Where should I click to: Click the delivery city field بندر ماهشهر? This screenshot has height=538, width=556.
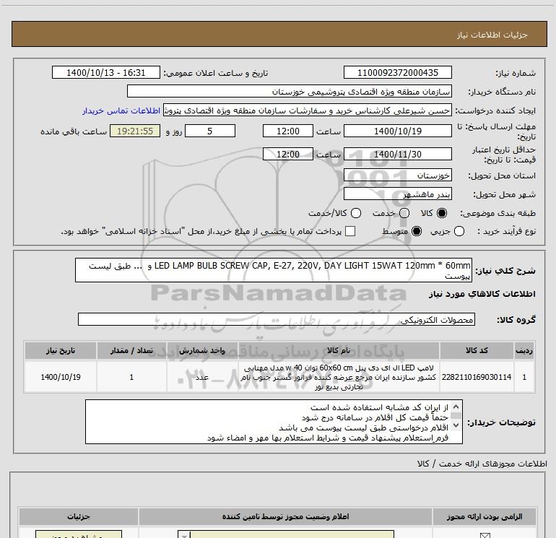click(397, 194)
